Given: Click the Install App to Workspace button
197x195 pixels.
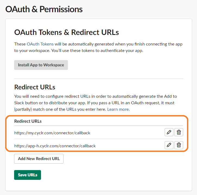Looking at the screenshot, I should [x=41, y=65].
